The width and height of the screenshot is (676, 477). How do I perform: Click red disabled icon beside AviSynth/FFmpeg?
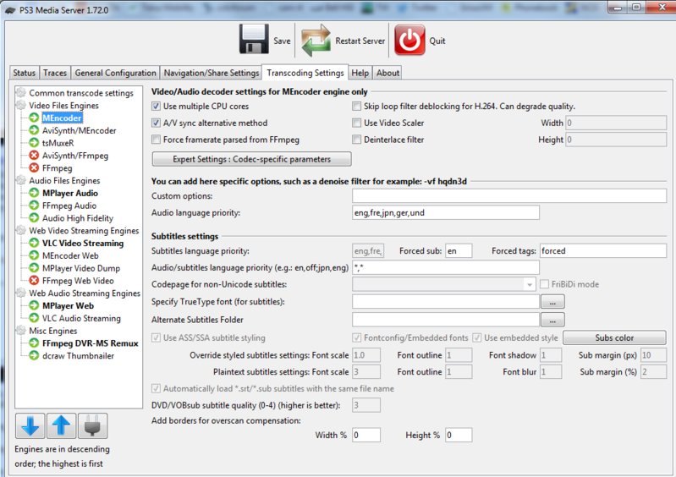pos(34,155)
